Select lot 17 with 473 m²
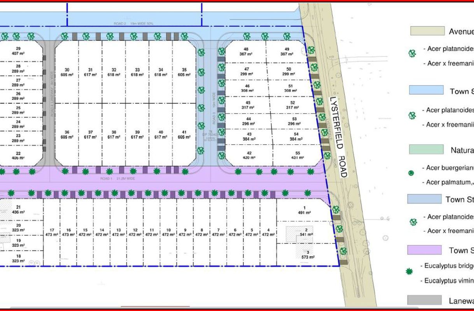This screenshot has height=311, width=474. pyautogui.click(x=52, y=232)
